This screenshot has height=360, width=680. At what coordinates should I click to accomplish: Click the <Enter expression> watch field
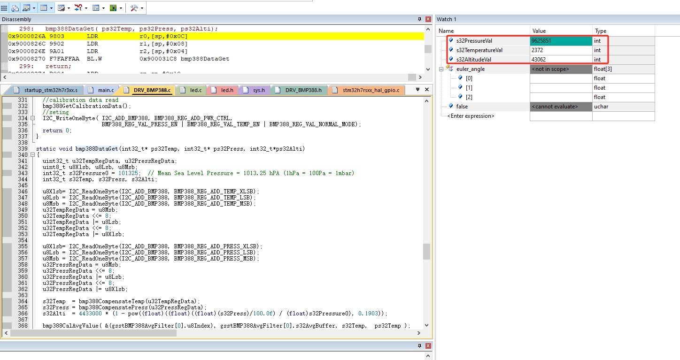[471, 116]
